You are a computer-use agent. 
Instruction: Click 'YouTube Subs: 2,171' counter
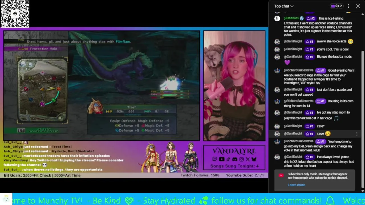pos(245,175)
